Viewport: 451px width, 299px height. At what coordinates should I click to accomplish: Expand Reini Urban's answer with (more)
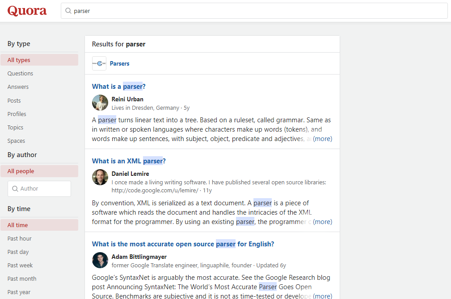(x=323, y=139)
